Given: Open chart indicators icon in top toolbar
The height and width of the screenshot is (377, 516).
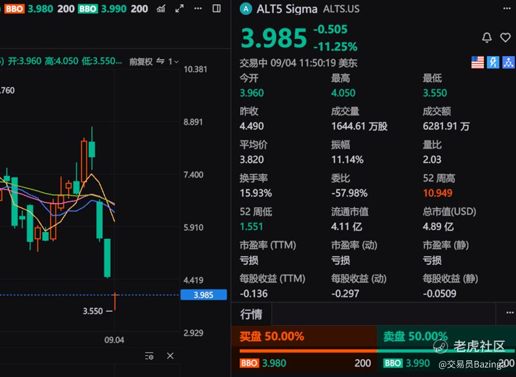Looking at the screenshot, I should [x=161, y=8].
